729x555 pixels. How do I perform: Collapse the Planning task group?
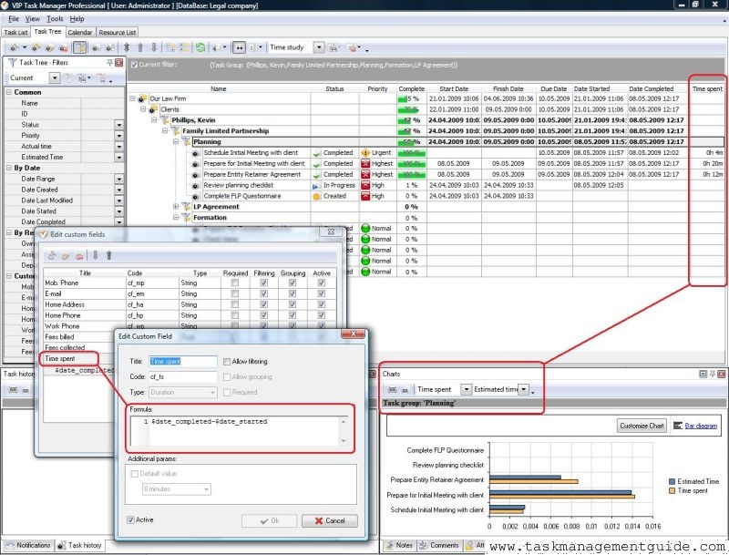coord(176,142)
